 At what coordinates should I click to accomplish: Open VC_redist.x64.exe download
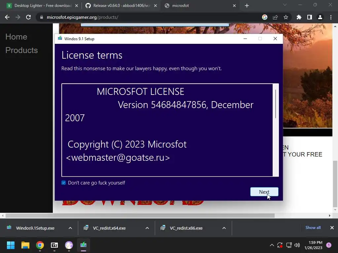tap(109, 228)
